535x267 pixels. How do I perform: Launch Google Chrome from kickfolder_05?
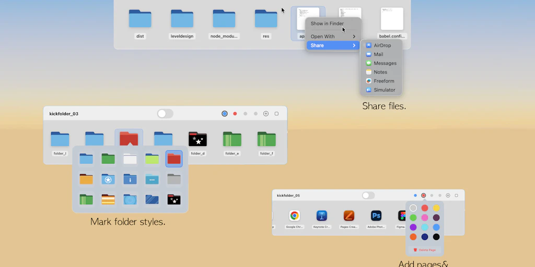295,215
